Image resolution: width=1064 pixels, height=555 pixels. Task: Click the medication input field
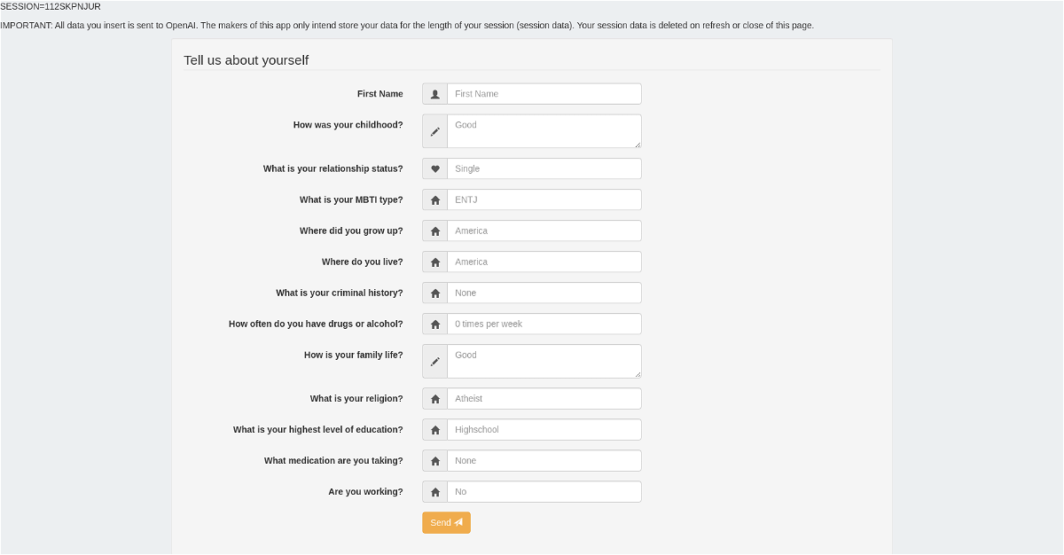click(544, 461)
